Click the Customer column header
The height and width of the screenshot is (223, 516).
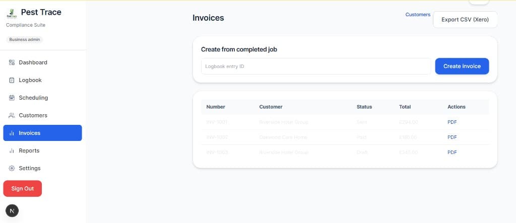point(271,107)
